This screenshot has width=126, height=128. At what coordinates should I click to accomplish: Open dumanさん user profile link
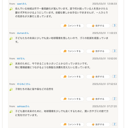23,33
